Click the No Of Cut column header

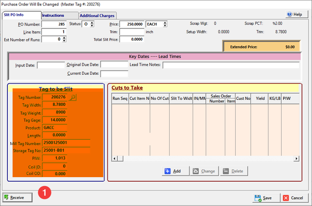pos(160,98)
